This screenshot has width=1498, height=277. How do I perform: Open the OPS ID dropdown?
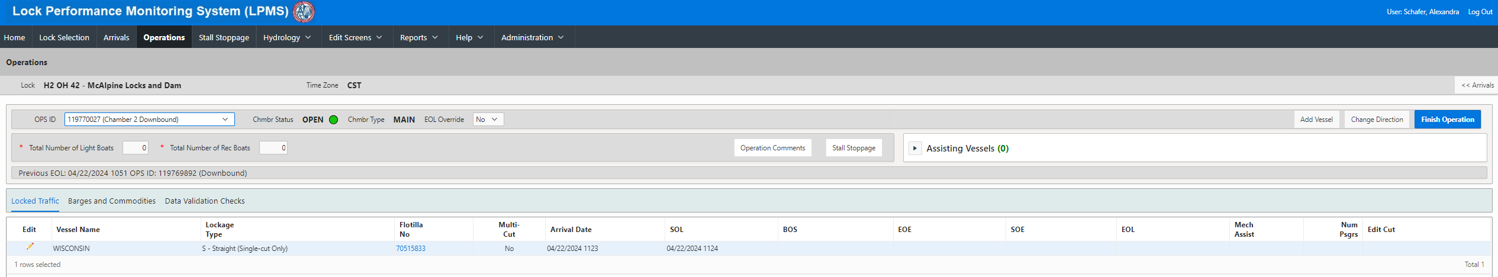click(x=150, y=120)
